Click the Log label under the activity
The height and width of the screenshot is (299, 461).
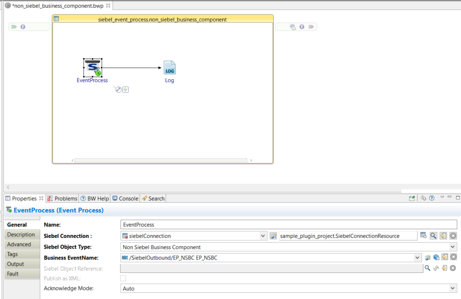[x=169, y=80]
